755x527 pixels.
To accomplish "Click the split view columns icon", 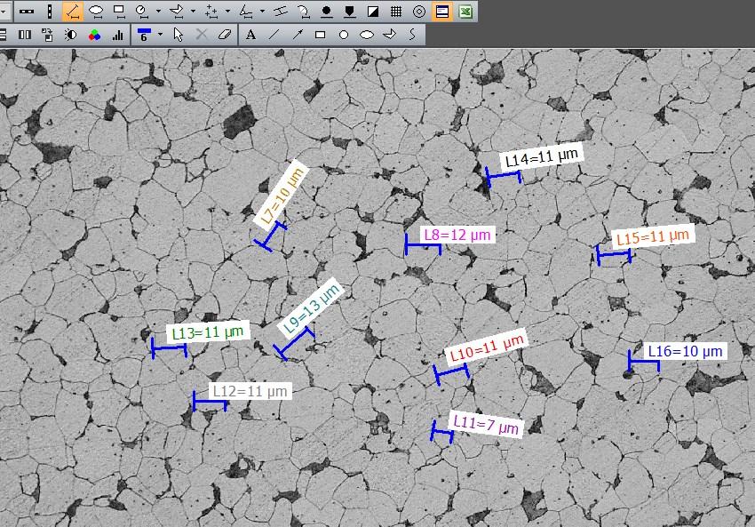I will [25, 35].
